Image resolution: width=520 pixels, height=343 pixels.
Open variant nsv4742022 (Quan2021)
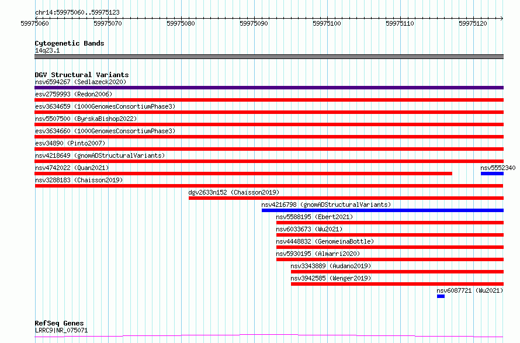tap(72, 168)
